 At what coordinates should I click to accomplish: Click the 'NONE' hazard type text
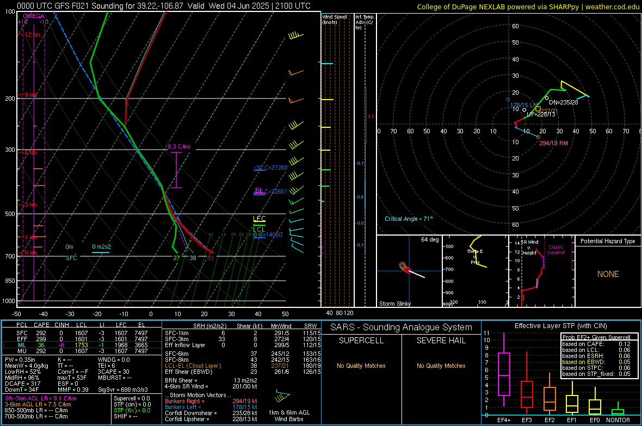(608, 274)
